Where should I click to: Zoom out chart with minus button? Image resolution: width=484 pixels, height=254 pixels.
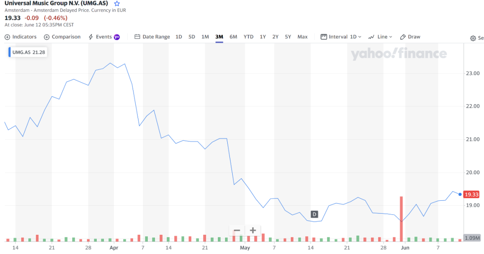(x=237, y=230)
